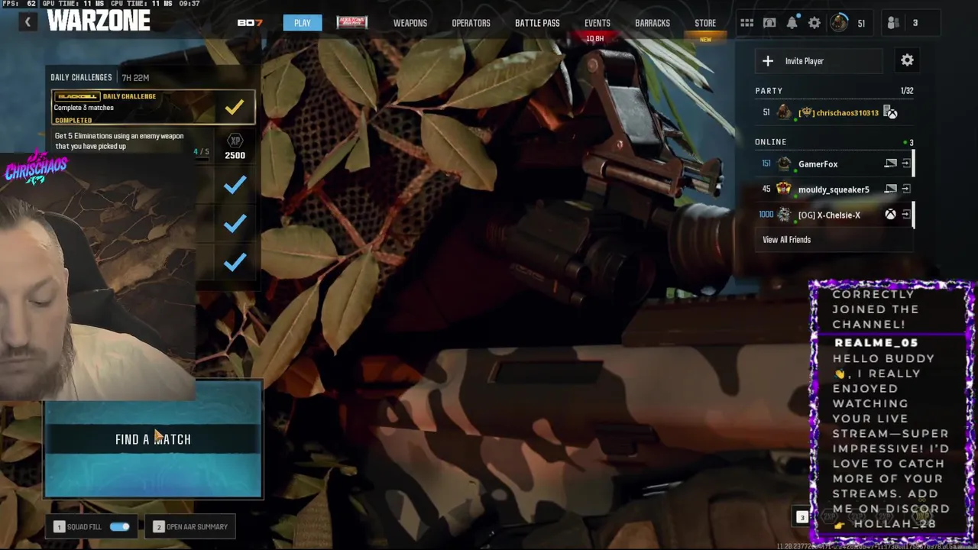Click [OG] X-Chelsie-X friend name
Screen dimensions: 978x550
pyautogui.click(x=829, y=215)
